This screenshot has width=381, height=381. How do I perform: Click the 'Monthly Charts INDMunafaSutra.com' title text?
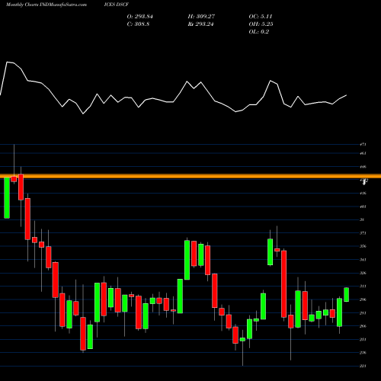click(46, 5)
